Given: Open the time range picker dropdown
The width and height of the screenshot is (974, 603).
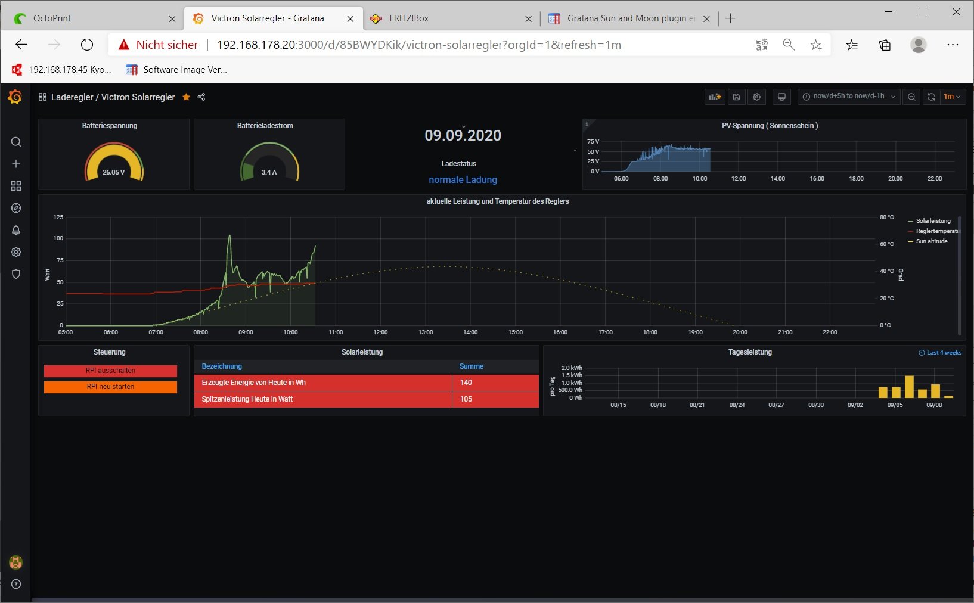Looking at the screenshot, I should pos(848,97).
